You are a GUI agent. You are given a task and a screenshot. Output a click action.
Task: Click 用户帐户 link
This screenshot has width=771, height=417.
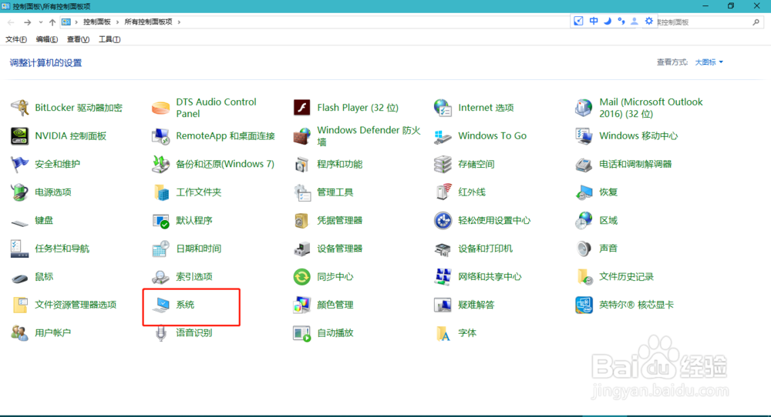(52, 332)
